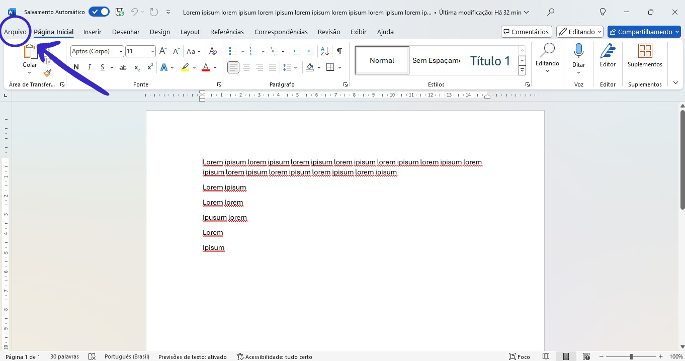Image resolution: width=685 pixels, height=361 pixels.
Task: Open the Ditar microphone tool
Action: point(579,55)
